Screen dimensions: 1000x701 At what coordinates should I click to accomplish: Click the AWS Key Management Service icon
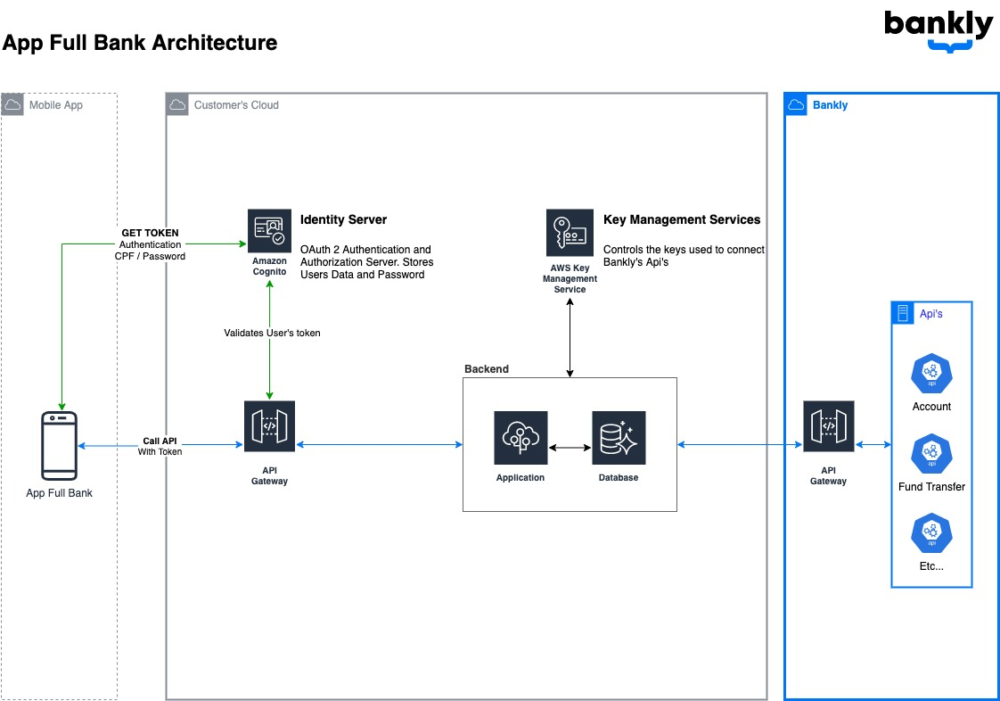tap(570, 234)
